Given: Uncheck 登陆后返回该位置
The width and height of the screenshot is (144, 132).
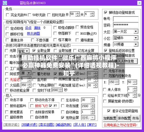Looking at the screenshot, I should tap(106, 51).
